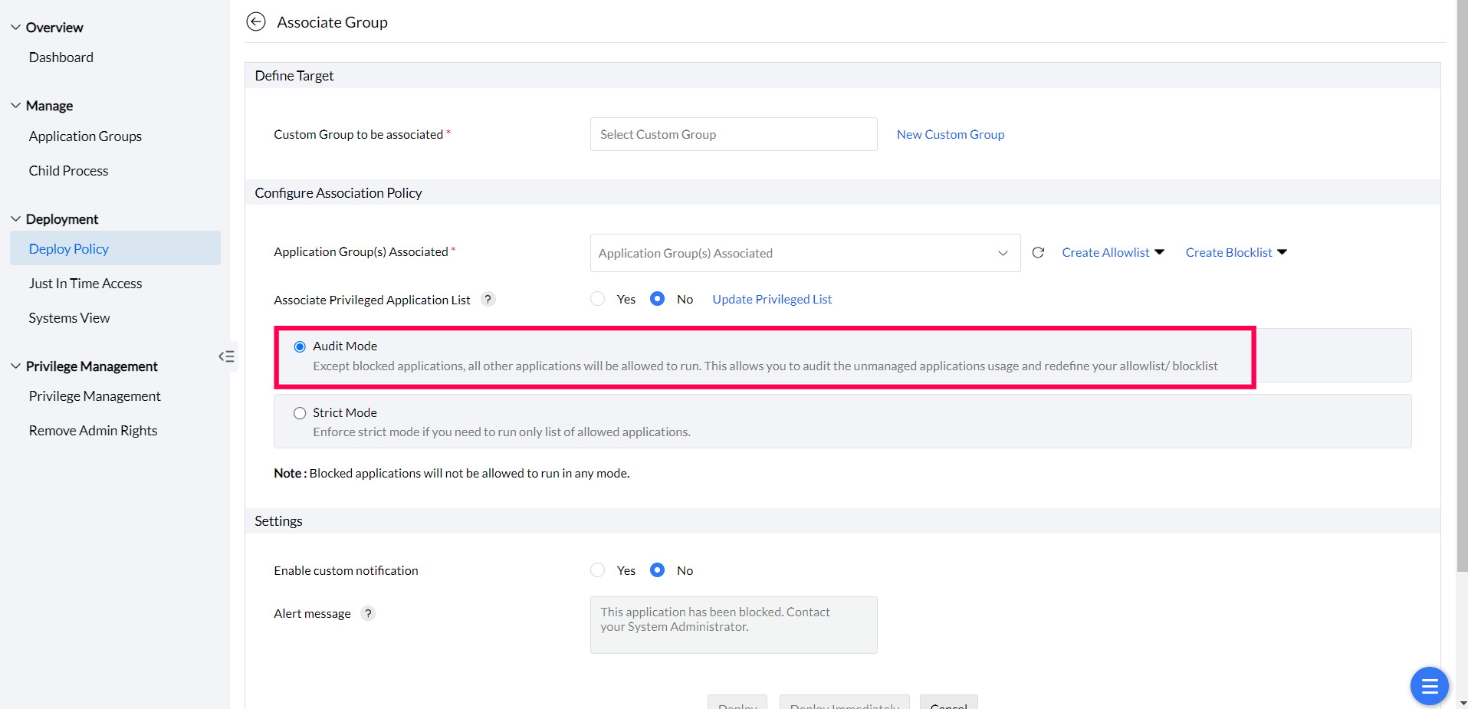Choose Yes for Associate Privileged Application List
Screen dimensions: 1468x709
pos(598,299)
